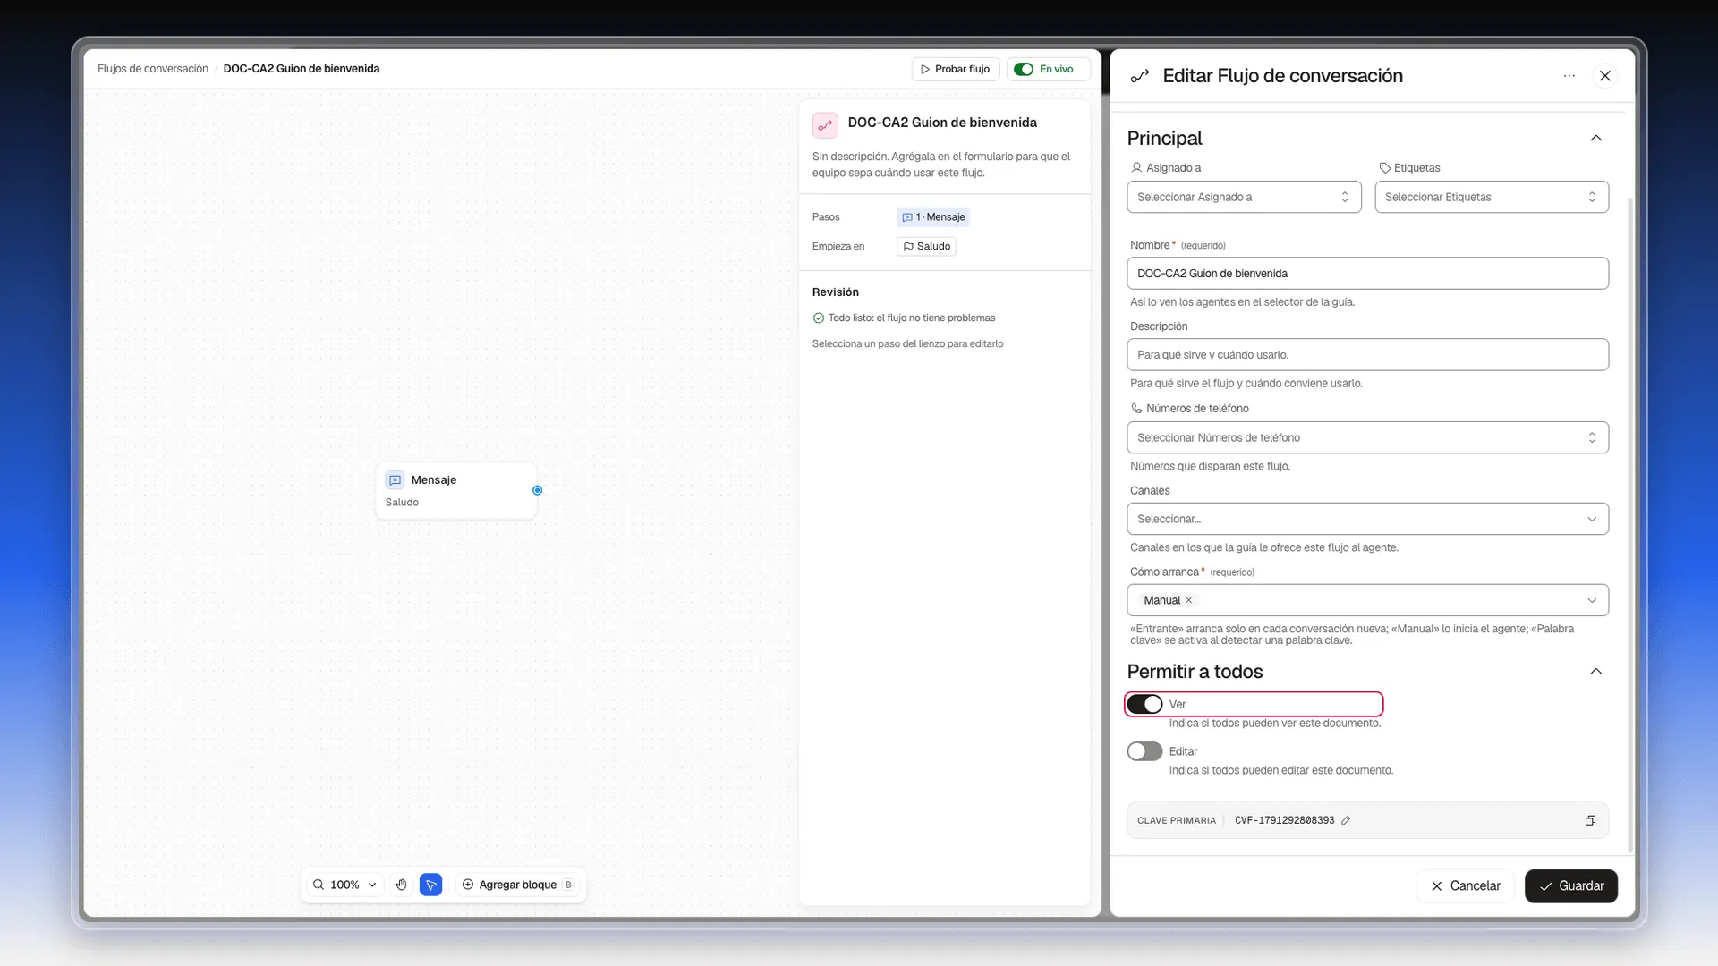Open Números de teléfono selector

tap(1367, 437)
